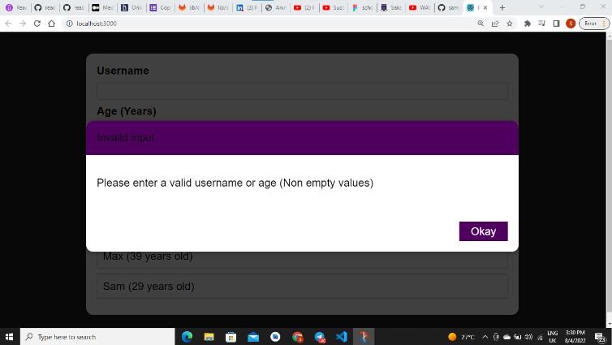Go to the browser home page

[51, 24]
